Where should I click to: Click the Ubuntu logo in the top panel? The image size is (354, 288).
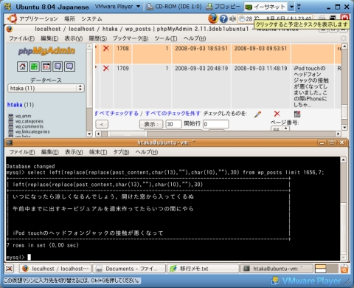(x=12, y=18)
